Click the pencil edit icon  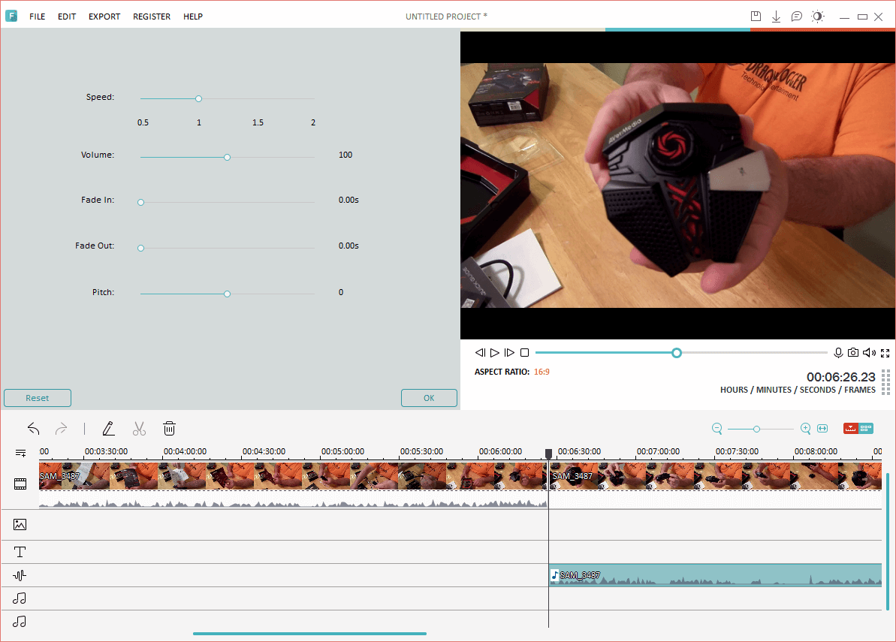pos(109,429)
